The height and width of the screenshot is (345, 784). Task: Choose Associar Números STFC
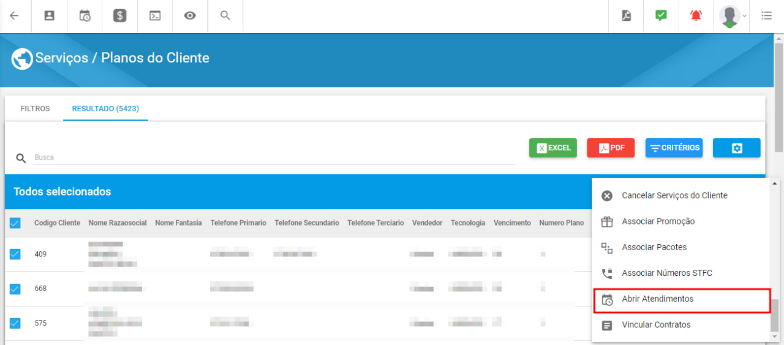[x=681, y=273]
